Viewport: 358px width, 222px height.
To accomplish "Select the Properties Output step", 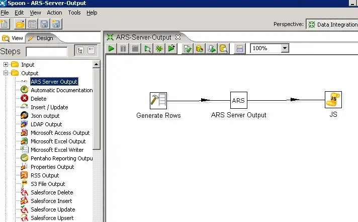I will (x=52, y=167).
